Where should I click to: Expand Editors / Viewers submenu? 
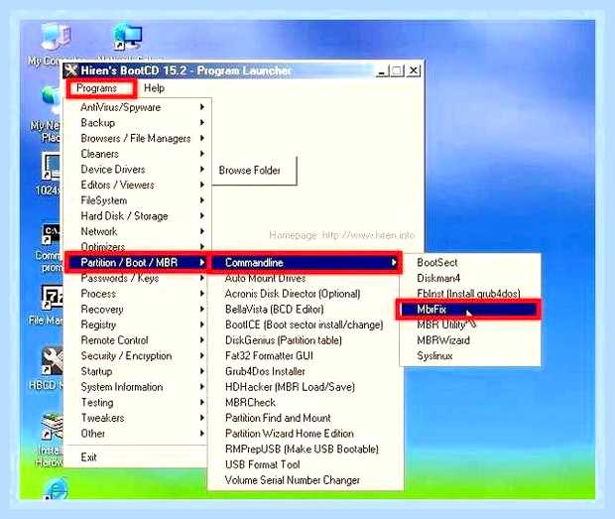tap(137, 185)
